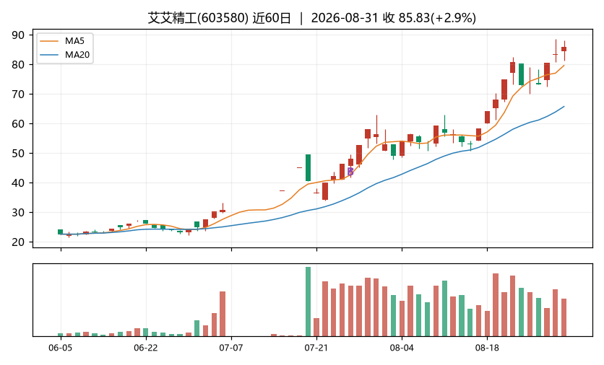Click the stock name 艾艾精工(603580) in title

[x=198, y=18]
